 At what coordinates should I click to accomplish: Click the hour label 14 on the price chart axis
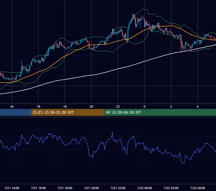[x=12, y=107]
